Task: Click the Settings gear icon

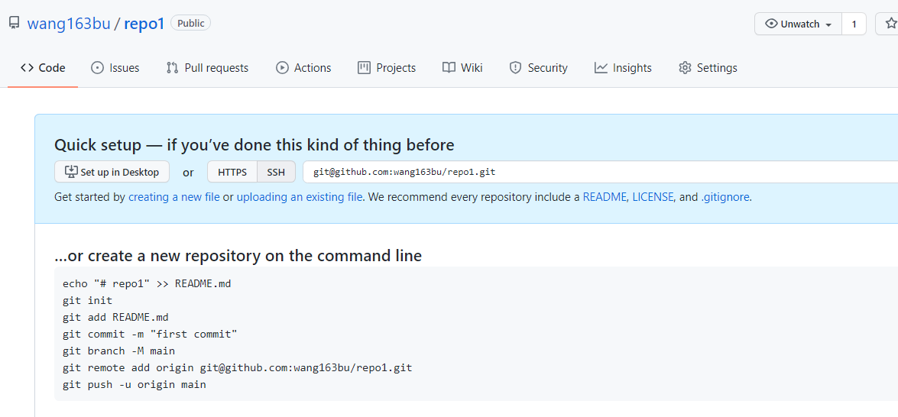Action: tap(684, 68)
